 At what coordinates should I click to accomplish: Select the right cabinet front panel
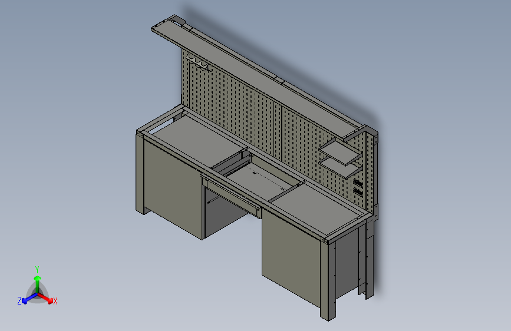[291, 257]
